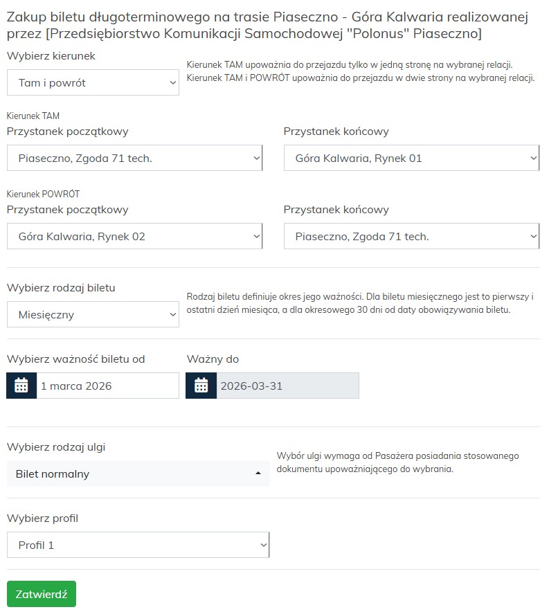Screen dimensions: 549x614
Task: Expand POWRÓT final stop Piaseczno dropdown
Action: [411, 237]
